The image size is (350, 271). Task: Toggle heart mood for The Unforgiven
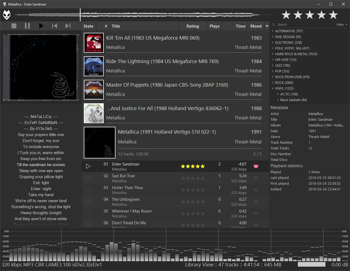point(256,202)
